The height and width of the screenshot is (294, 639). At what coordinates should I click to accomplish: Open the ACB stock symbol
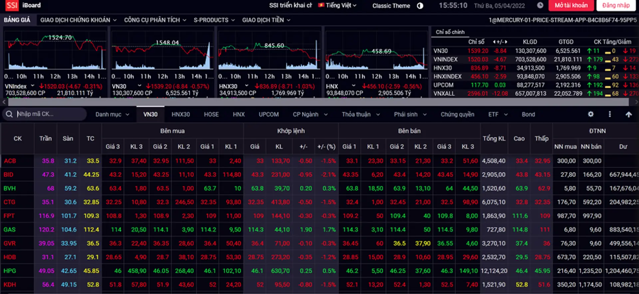(x=10, y=161)
